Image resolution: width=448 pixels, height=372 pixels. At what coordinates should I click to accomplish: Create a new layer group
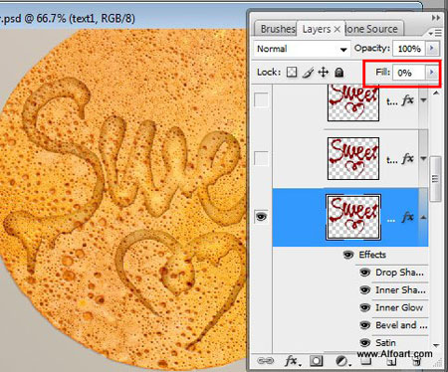pyautogui.click(x=366, y=361)
